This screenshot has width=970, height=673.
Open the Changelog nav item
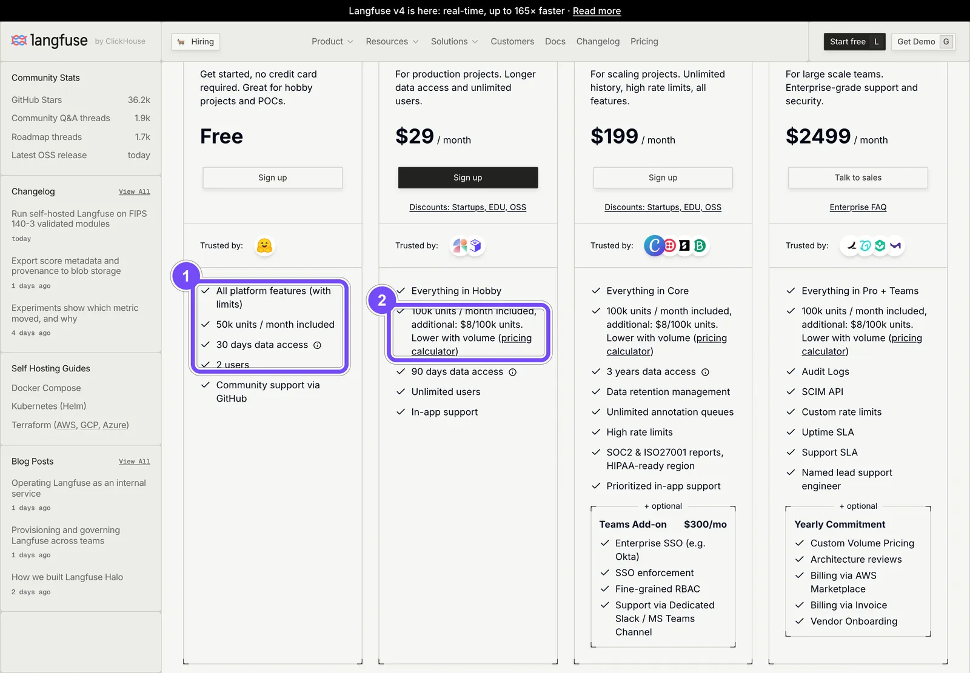(598, 41)
